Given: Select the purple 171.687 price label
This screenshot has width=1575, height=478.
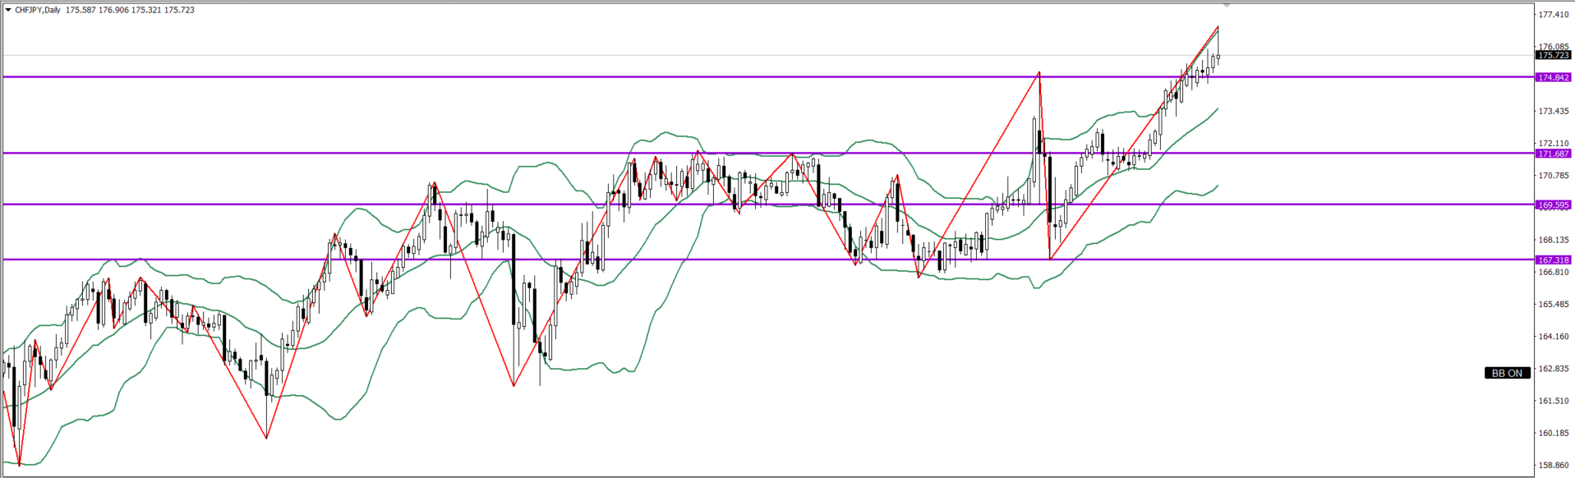Looking at the screenshot, I should click(1553, 154).
